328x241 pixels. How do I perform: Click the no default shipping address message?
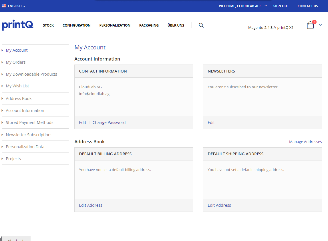(246, 170)
